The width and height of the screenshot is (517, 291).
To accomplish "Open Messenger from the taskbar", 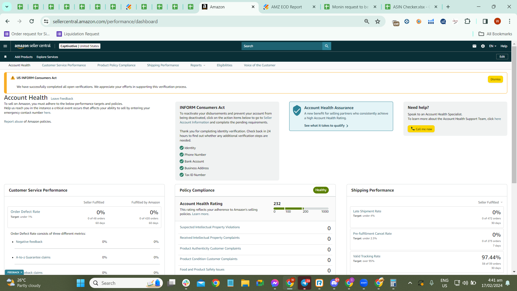I will click(x=275, y=283).
